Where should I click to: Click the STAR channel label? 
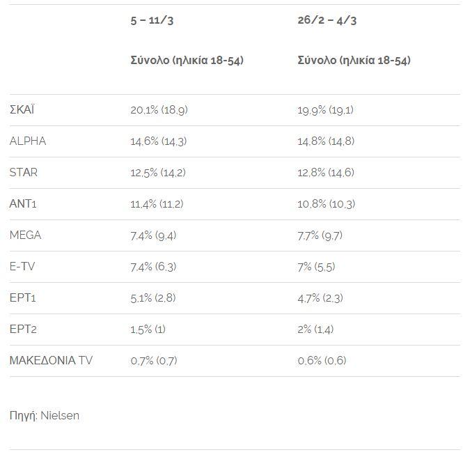point(24,172)
